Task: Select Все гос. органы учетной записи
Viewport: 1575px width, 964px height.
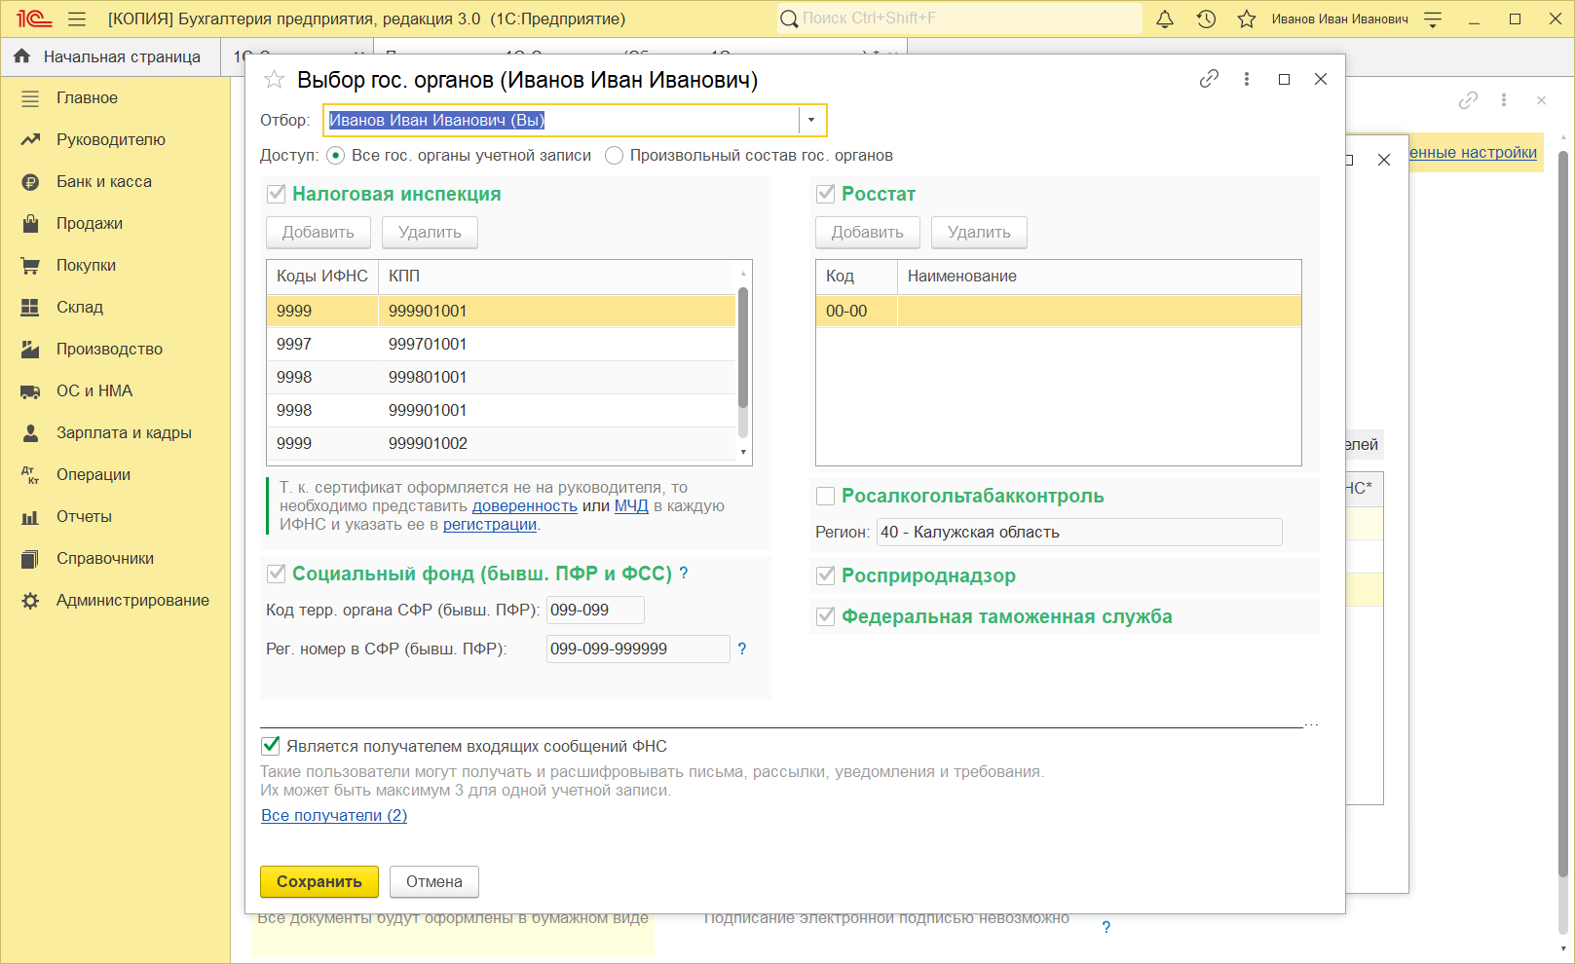Action: click(336, 156)
